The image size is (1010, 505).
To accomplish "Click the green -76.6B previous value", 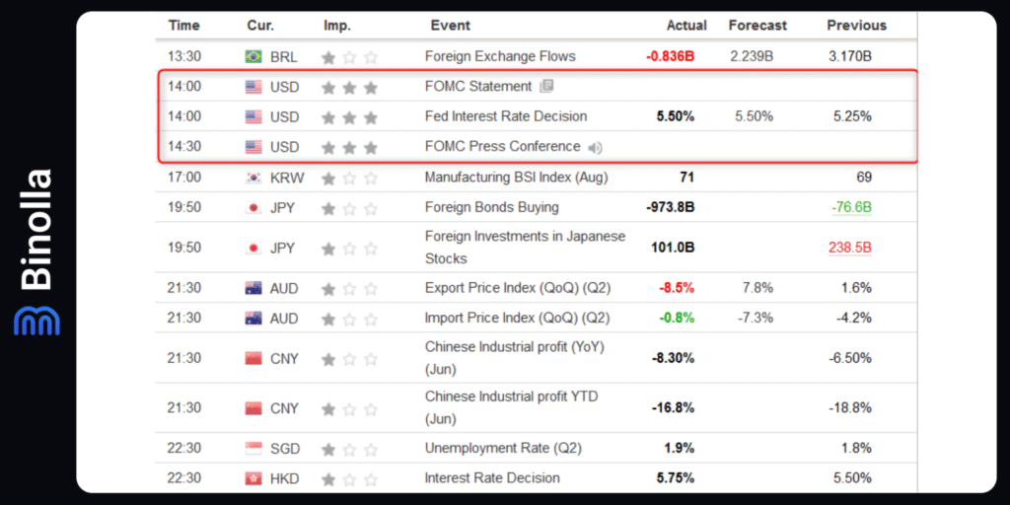I will pos(849,207).
